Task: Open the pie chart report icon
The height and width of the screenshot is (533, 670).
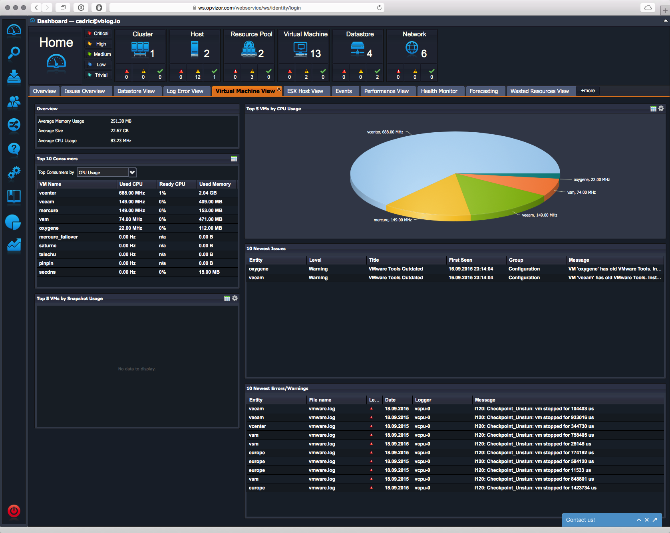Action: [x=13, y=222]
